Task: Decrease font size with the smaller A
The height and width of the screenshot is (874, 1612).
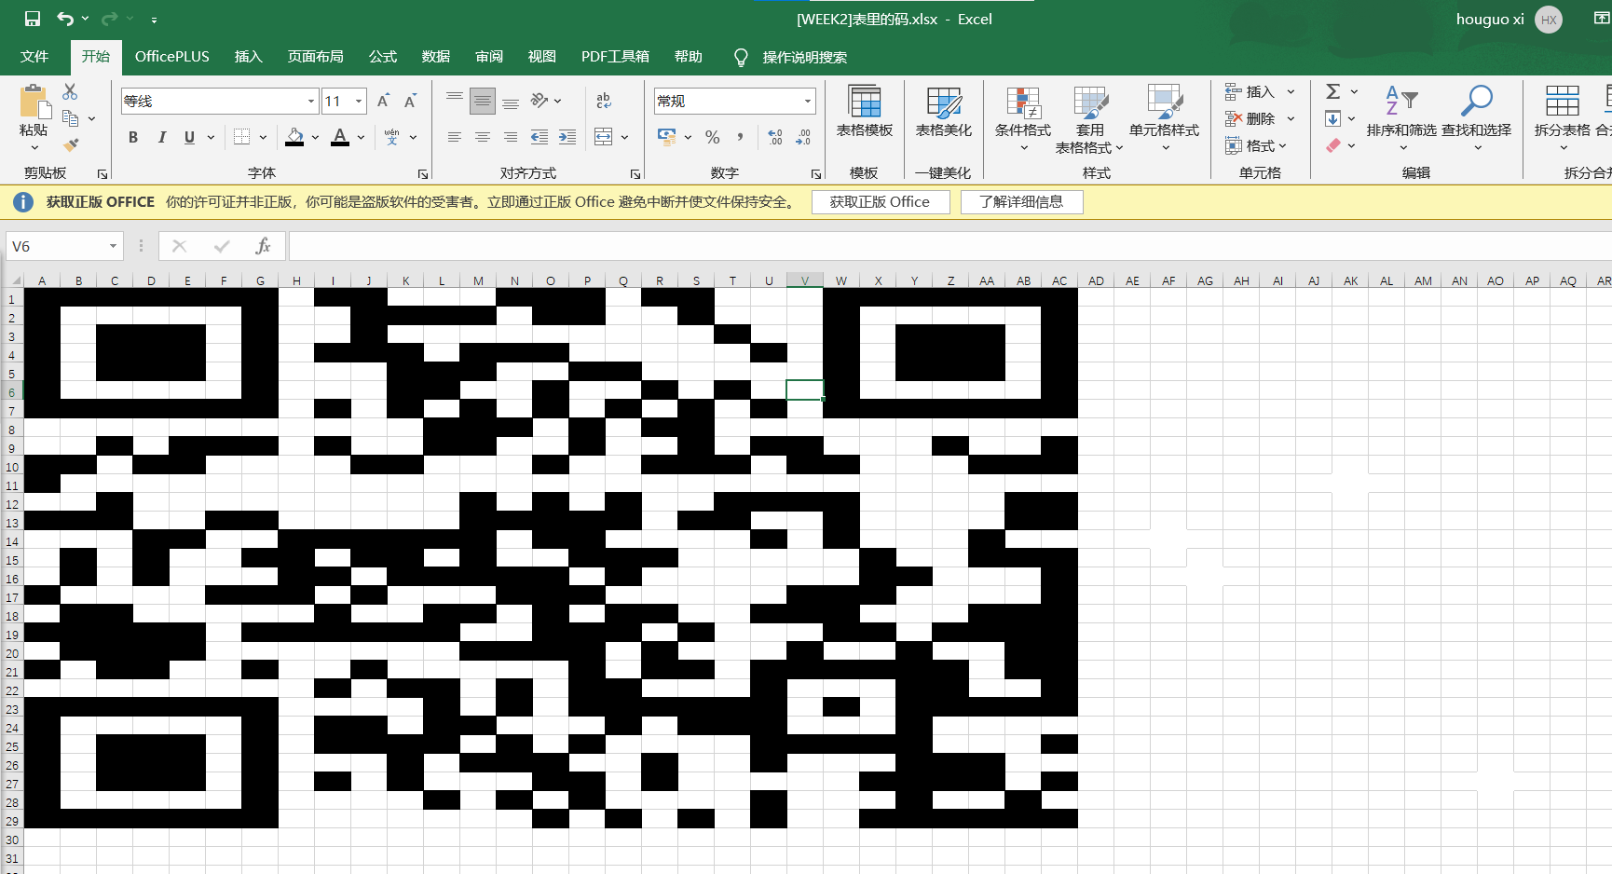Action: point(410,101)
